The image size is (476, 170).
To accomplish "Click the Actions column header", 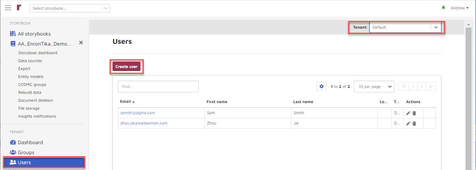I will pos(413,102).
